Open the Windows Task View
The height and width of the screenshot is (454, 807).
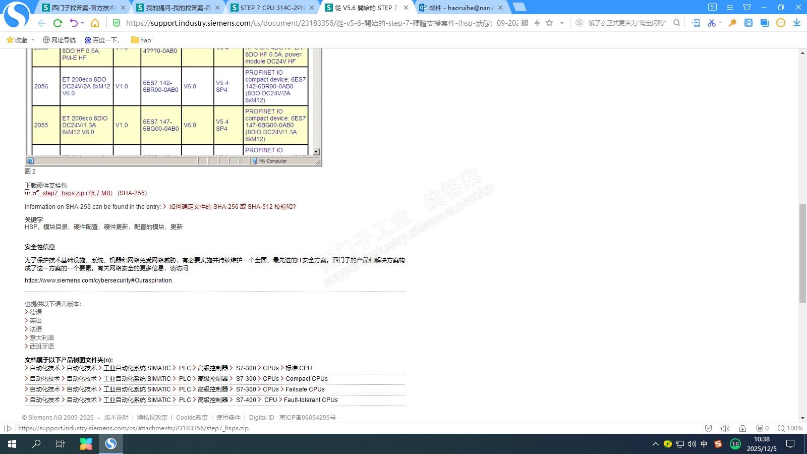click(61, 444)
